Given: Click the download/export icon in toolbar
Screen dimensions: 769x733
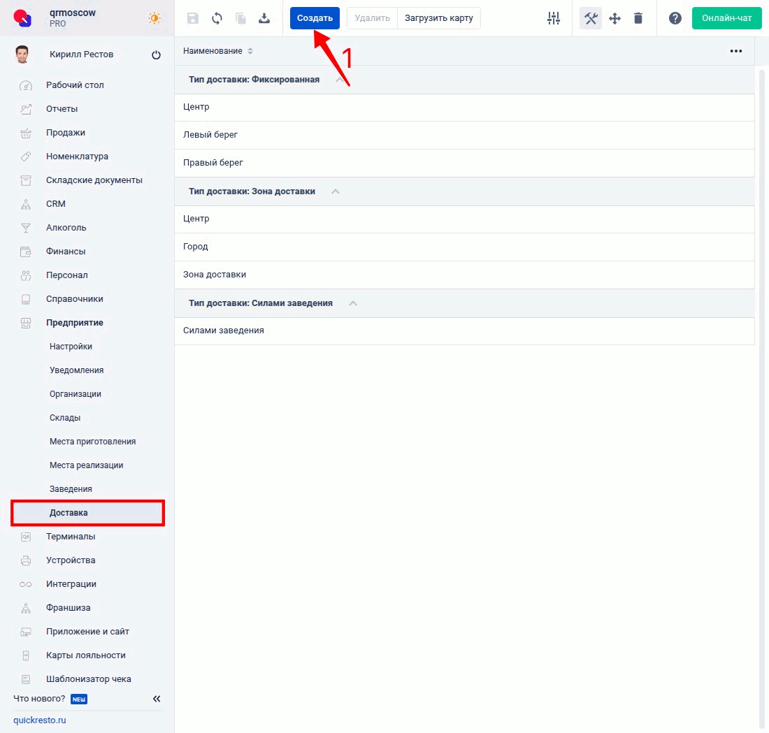Looking at the screenshot, I should 264,18.
